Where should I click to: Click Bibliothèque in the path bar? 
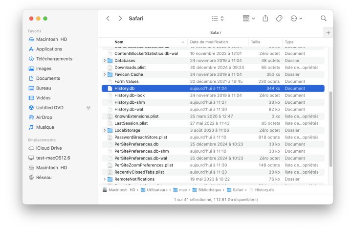(207, 190)
